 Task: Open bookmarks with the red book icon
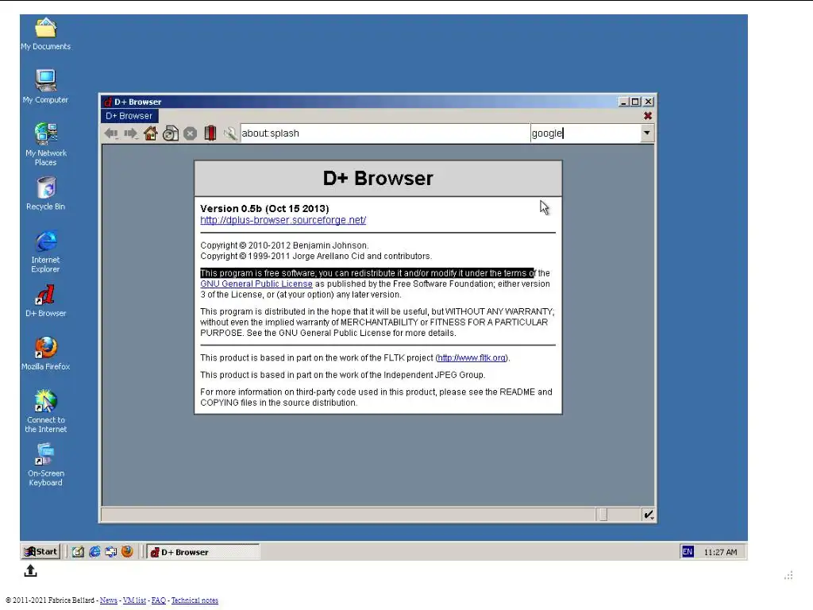(x=210, y=133)
